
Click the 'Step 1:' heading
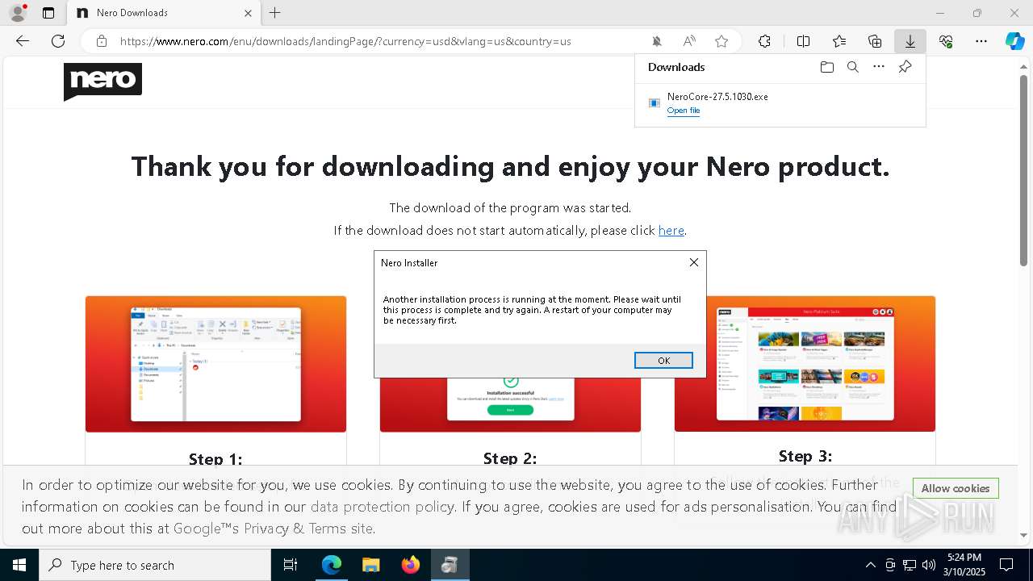tap(215, 459)
